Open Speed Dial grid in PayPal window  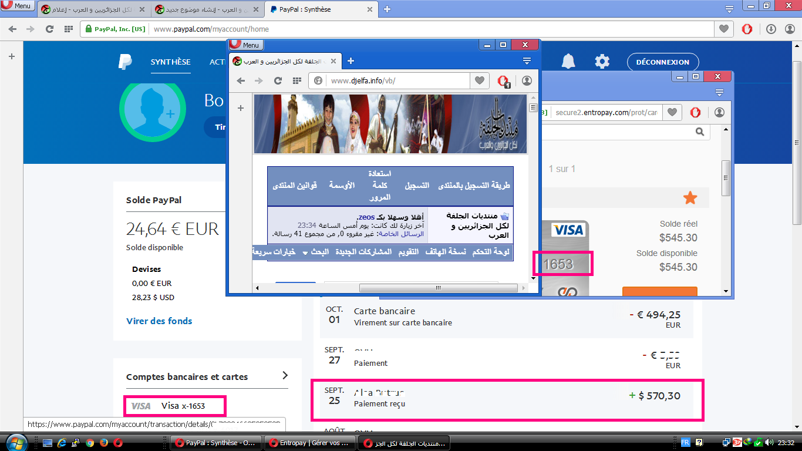pyautogui.click(x=68, y=29)
